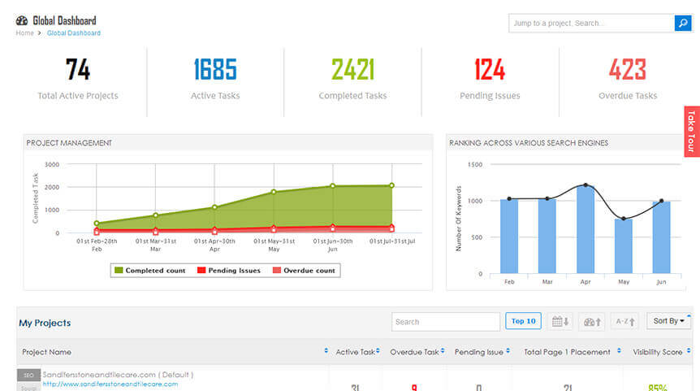Click the Global Dashboard gauge icon
Image resolution: width=700 pixels, height=391 pixels.
(x=22, y=20)
